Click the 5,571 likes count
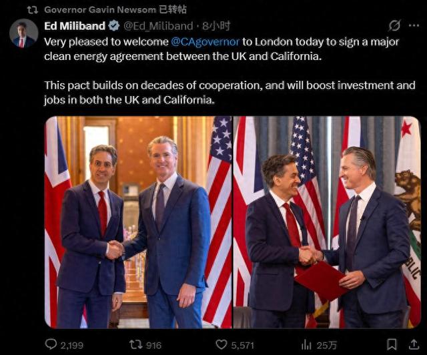Viewport: 427px width, 355px height. click(242, 346)
